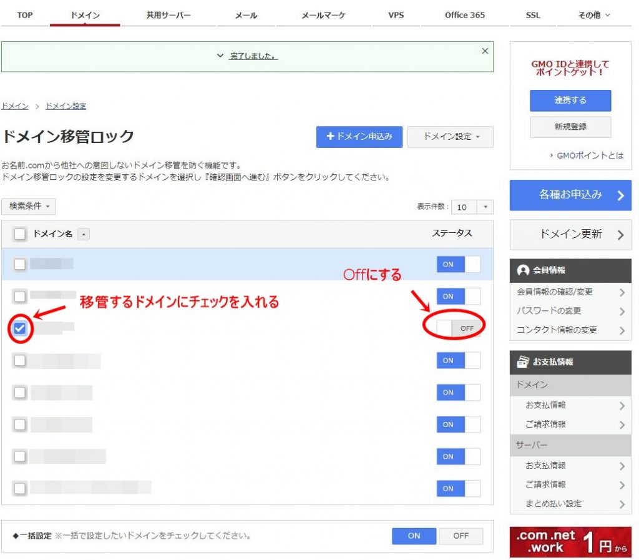
Task: Open the 検索条件 dropdown
Action: [29, 206]
